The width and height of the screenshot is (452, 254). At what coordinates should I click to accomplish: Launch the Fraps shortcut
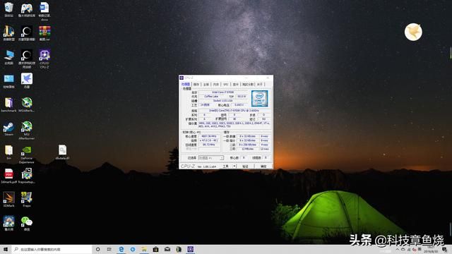[27, 200]
